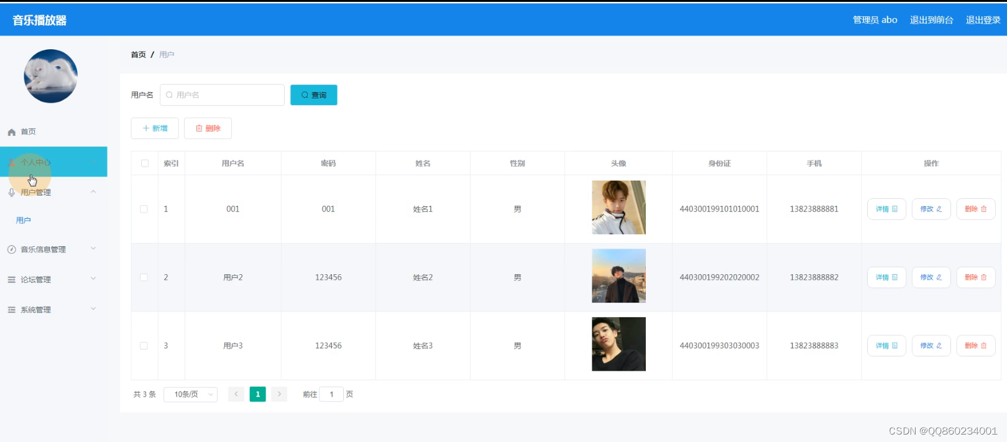Click the 手机 column header

pos(814,163)
